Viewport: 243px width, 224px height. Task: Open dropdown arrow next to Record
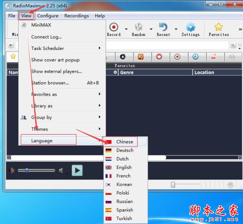(126, 29)
